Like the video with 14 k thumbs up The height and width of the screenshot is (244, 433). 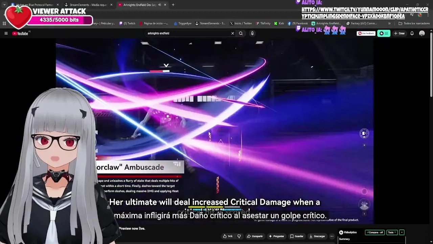pyautogui.click(x=228, y=236)
